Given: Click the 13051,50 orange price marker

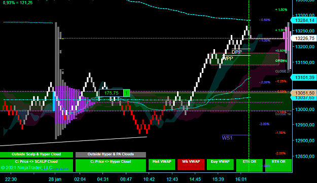Looking at the screenshot, I should (x=303, y=93).
